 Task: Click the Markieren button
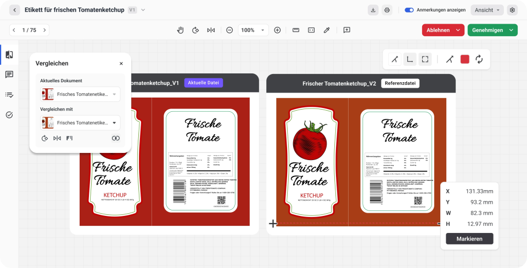click(x=469, y=238)
